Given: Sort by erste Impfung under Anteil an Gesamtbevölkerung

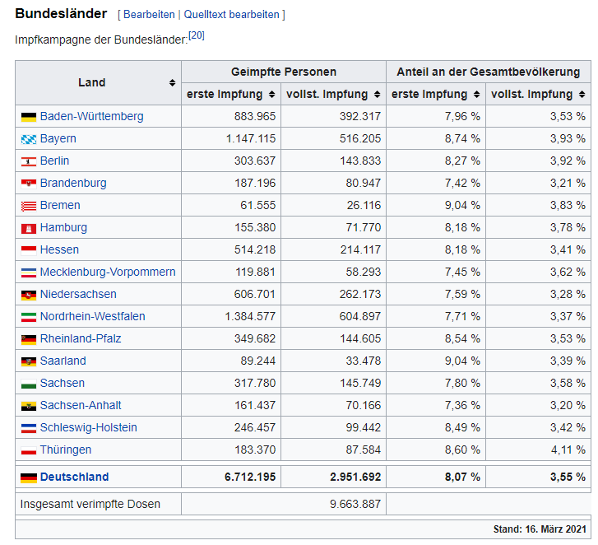Looking at the screenshot, I should pyautogui.click(x=478, y=95).
